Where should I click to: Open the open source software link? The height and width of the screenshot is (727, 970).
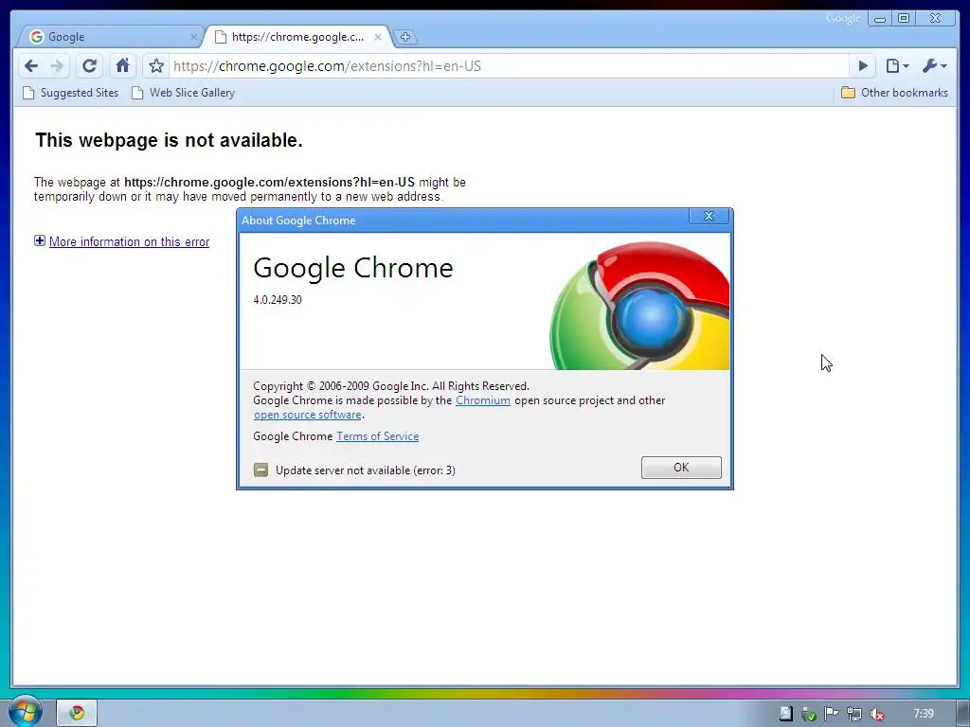pos(308,415)
